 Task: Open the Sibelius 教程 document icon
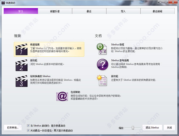click(102, 49)
